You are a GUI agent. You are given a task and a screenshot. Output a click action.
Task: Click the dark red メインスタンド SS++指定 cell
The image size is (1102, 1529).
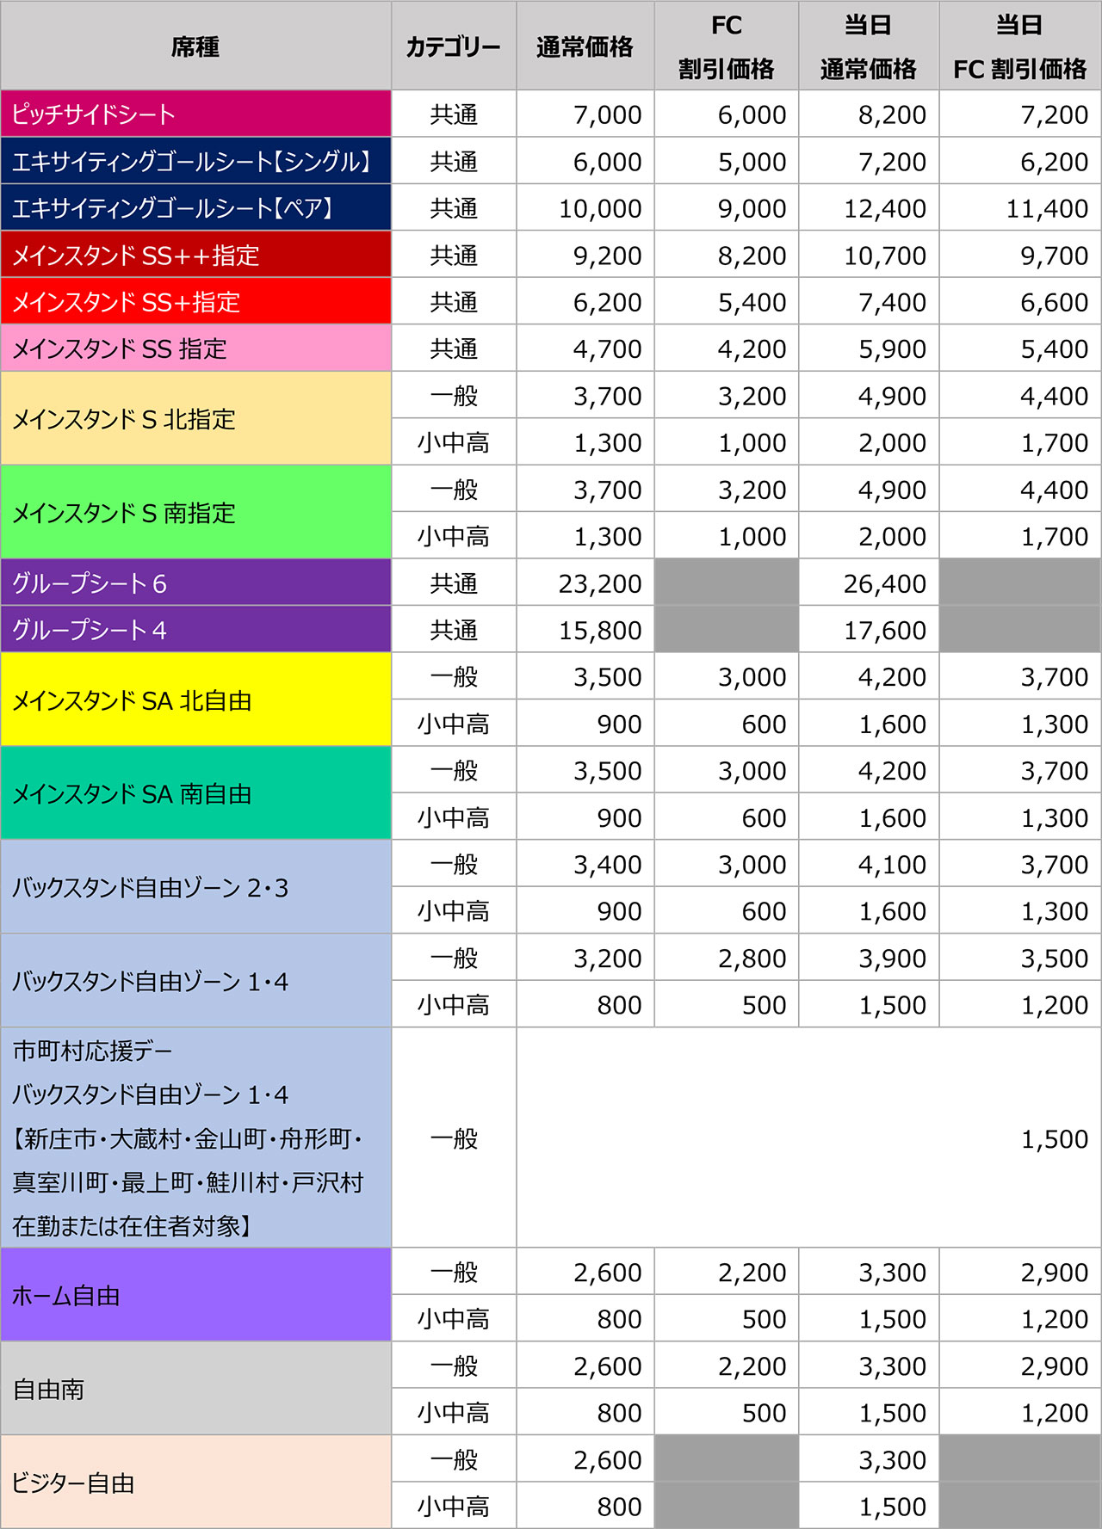coord(195,256)
